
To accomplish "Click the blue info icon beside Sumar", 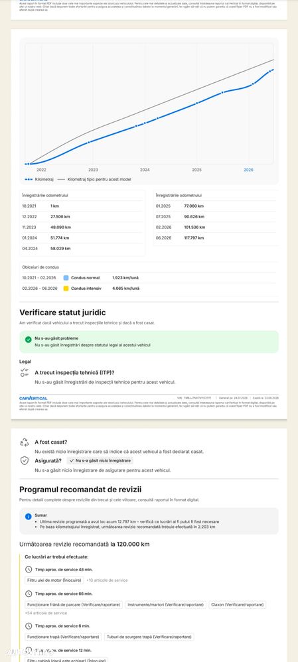I will [x=29, y=516].
